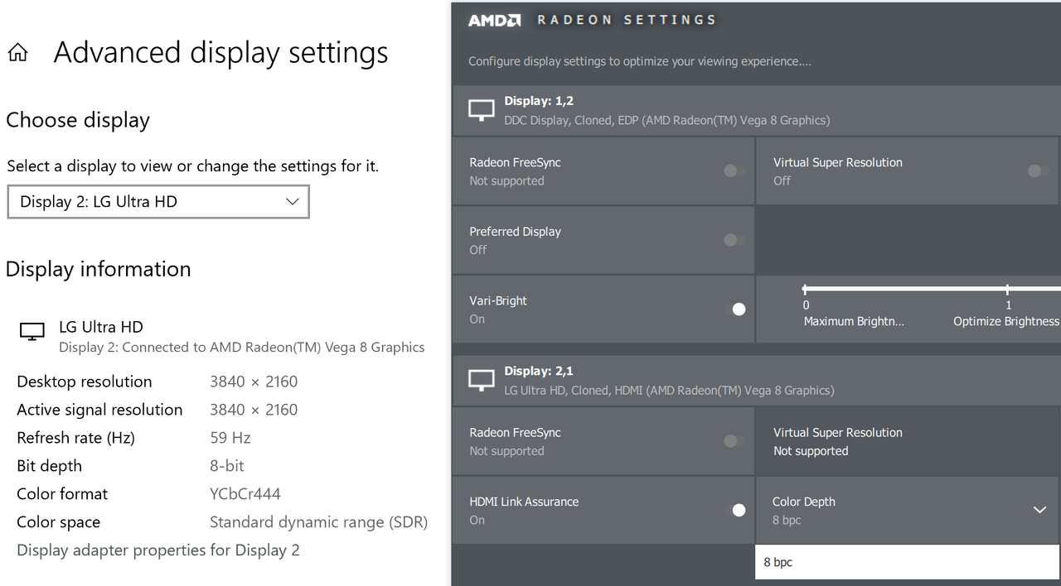Image resolution: width=1061 pixels, height=586 pixels.
Task: Expand the Color Depth dropdown chevron
Action: 1039,510
